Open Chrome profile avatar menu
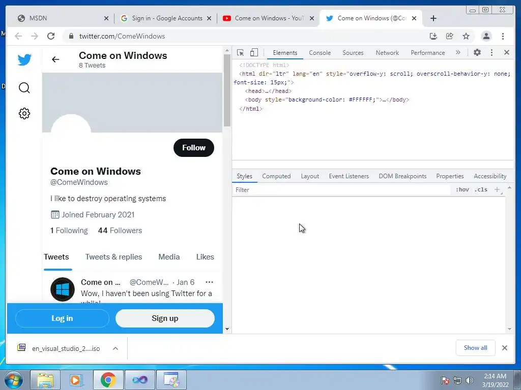 pos(486,36)
